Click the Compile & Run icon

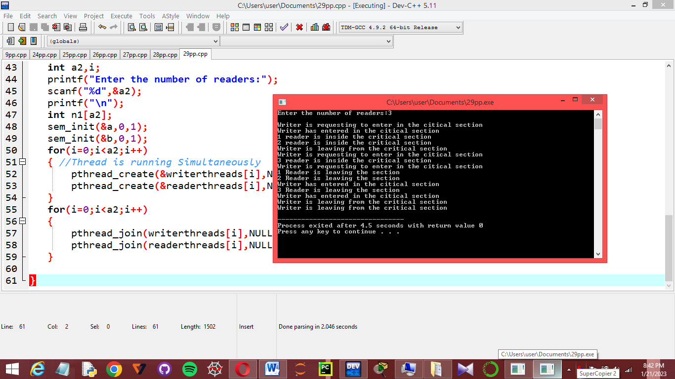pos(257,27)
